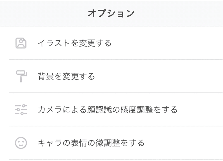Open 背景を変更する option

click(x=111, y=76)
